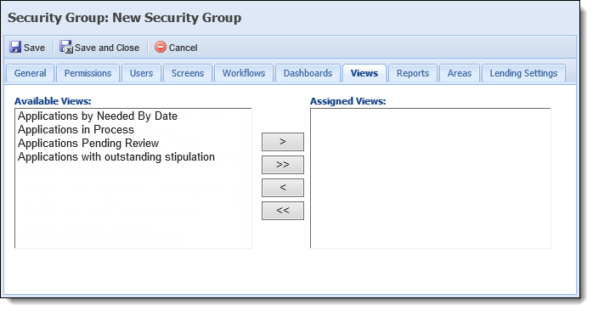Switch to the Dashboards tab

308,73
